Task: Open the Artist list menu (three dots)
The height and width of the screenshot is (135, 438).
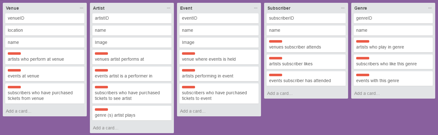Action: click(169, 8)
